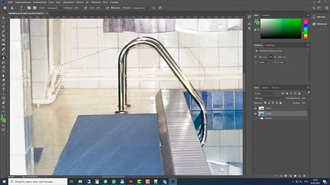
Task: Open the Image menu
Action: click(x=40, y=2)
